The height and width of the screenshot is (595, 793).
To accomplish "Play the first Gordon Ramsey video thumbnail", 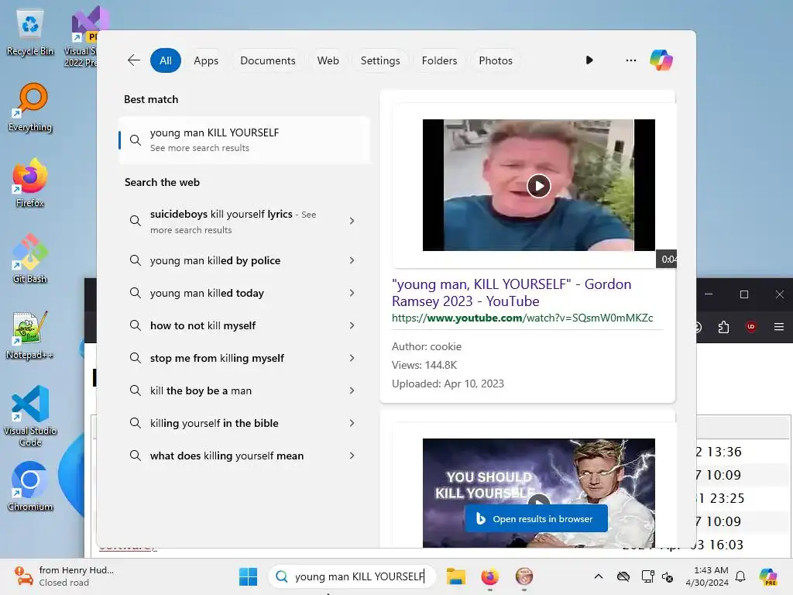I will [x=539, y=185].
